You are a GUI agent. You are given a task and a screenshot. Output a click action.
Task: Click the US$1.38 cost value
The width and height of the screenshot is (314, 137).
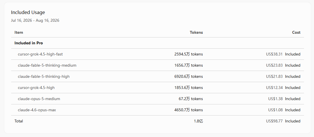275,99
